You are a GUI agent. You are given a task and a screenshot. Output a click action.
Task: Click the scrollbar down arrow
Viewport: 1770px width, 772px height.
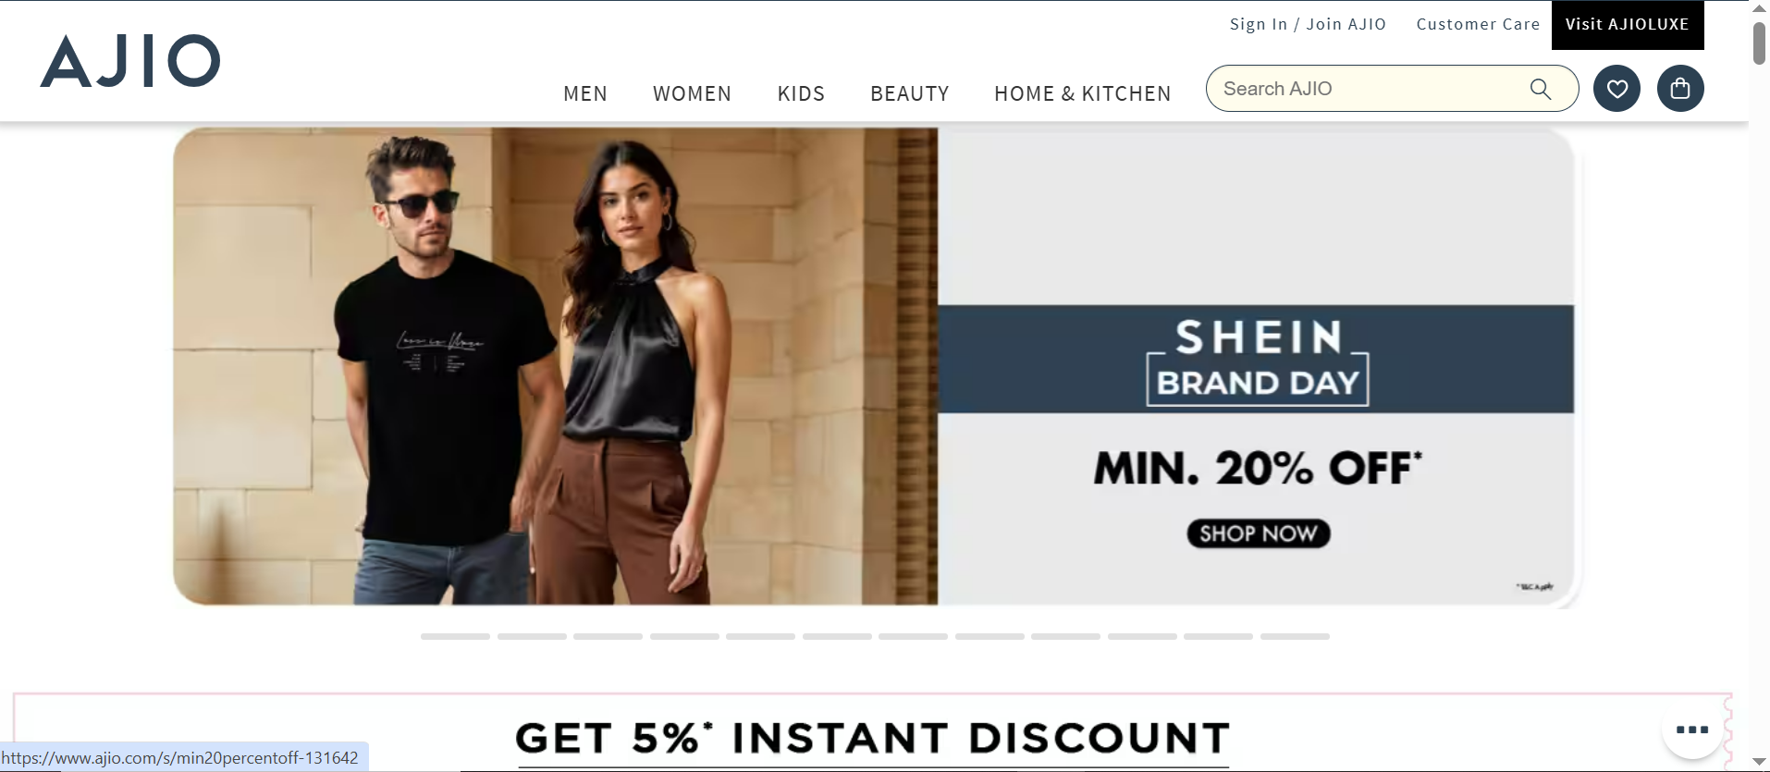coord(1759,762)
